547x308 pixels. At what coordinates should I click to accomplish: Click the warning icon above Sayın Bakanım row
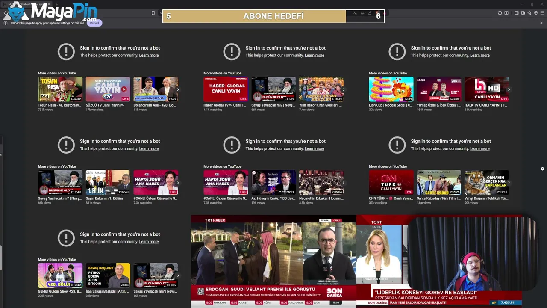click(x=66, y=145)
